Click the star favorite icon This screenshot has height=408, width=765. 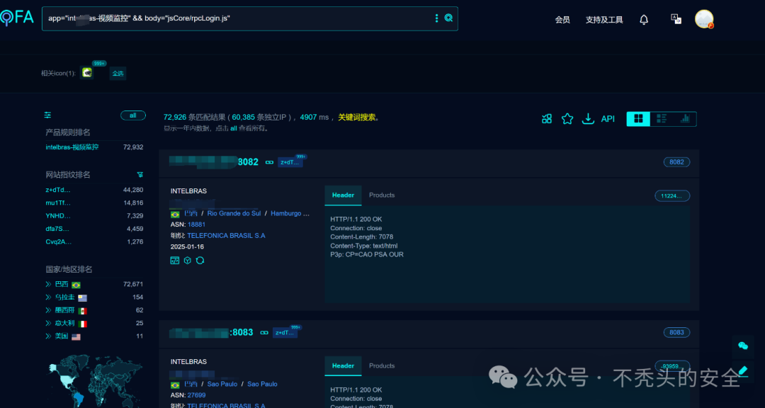[567, 118]
